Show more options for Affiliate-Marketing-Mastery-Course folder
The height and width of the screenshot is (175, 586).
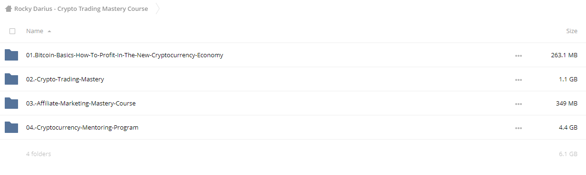[518, 104]
